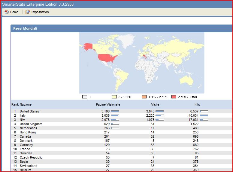Click Canada hits value 695

coord(196,136)
